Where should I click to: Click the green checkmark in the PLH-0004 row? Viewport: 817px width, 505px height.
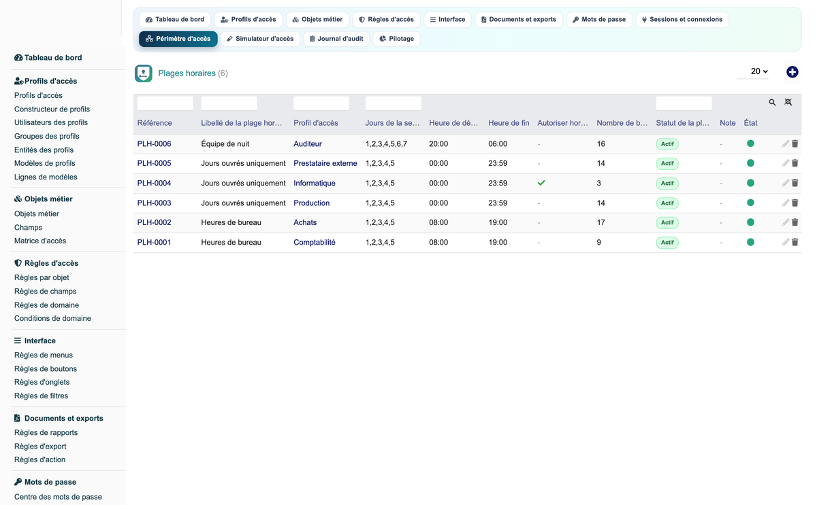[541, 183]
